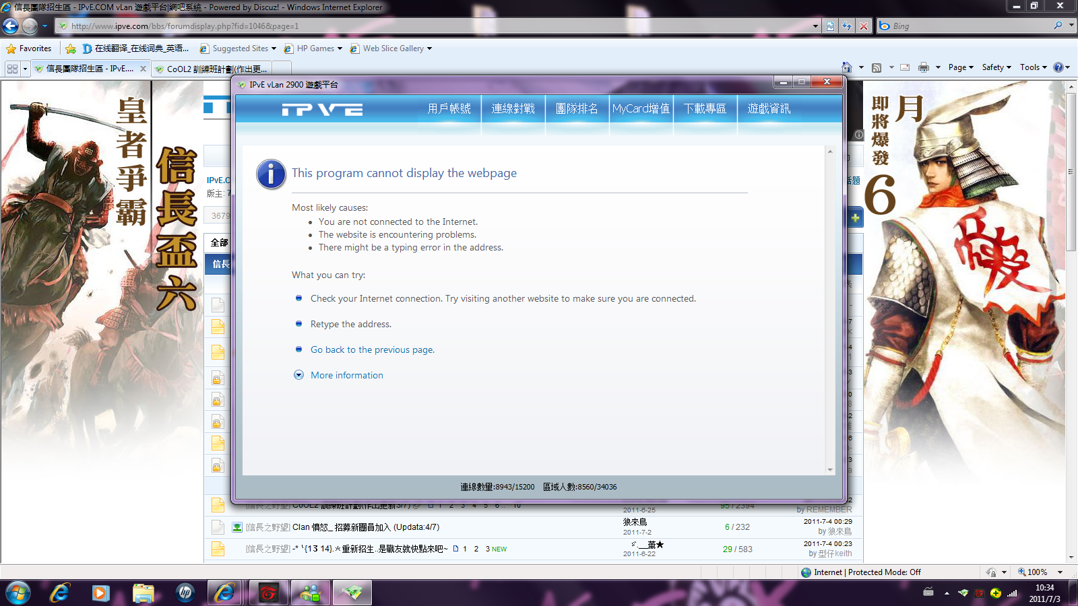Click the 'Go back to the previous page' link
The image size is (1078, 606).
372,349
